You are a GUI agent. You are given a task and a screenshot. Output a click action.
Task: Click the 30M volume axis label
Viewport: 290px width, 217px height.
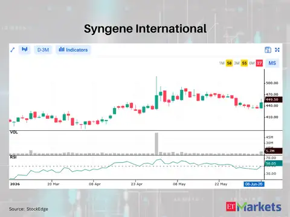269,143
